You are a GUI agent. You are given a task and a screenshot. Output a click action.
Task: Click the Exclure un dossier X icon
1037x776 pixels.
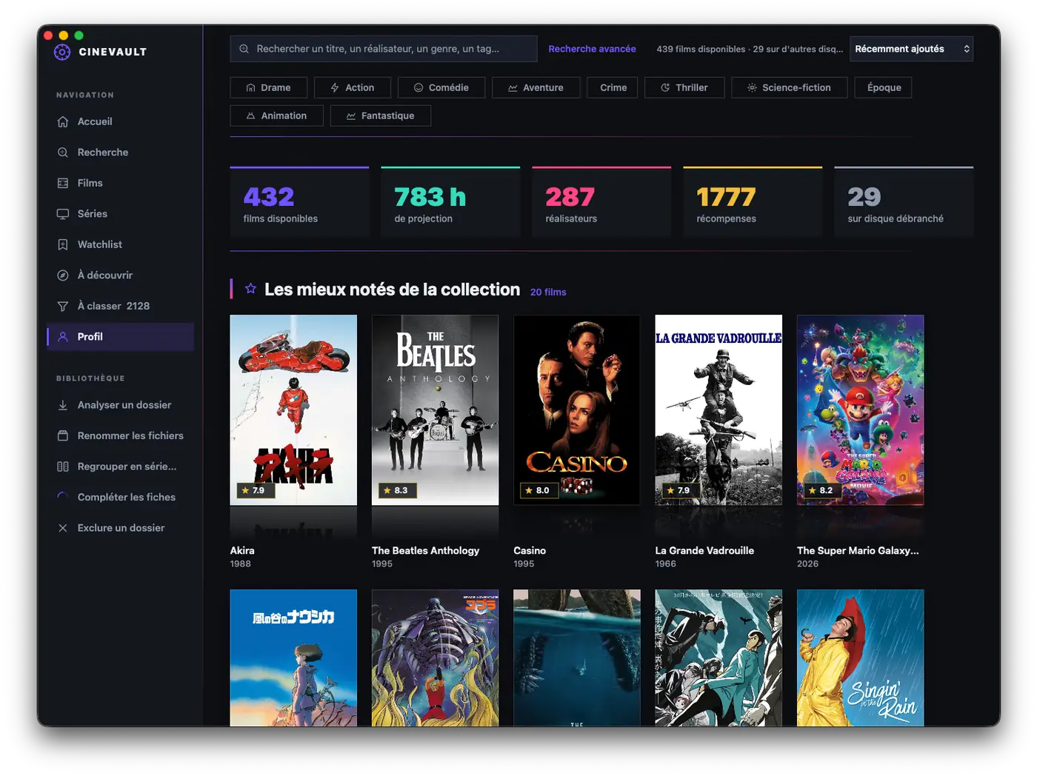pyautogui.click(x=63, y=528)
